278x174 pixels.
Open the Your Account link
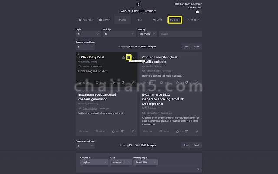pos(195,7)
